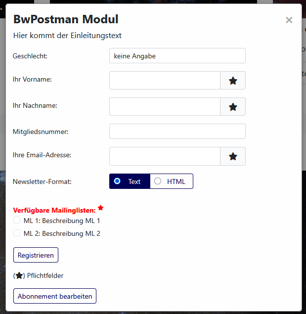The image size is (306, 314).
Task: Check the ML 1 mailing list checkbox
Action: click(17, 220)
